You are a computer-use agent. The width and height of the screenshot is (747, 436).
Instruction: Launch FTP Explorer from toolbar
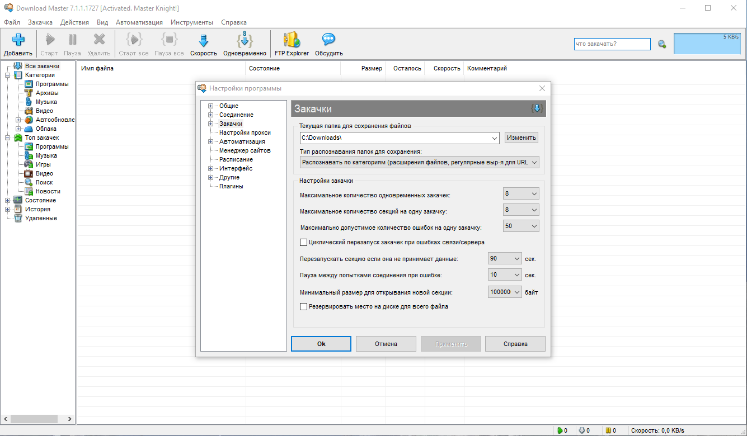click(292, 40)
